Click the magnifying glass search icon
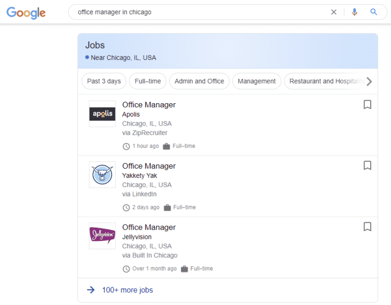 tap(374, 12)
